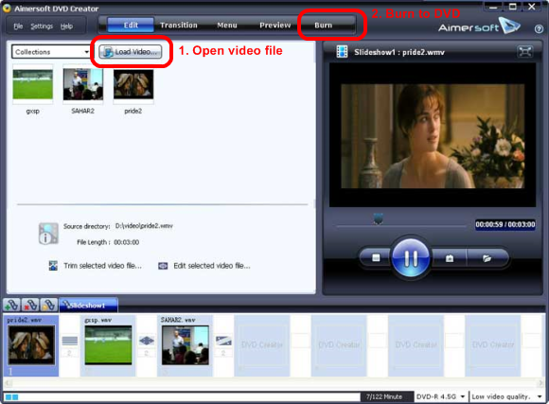The image size is (549, 404).
Task: Open the Settings menu
Action: click(x=42, y=26)
